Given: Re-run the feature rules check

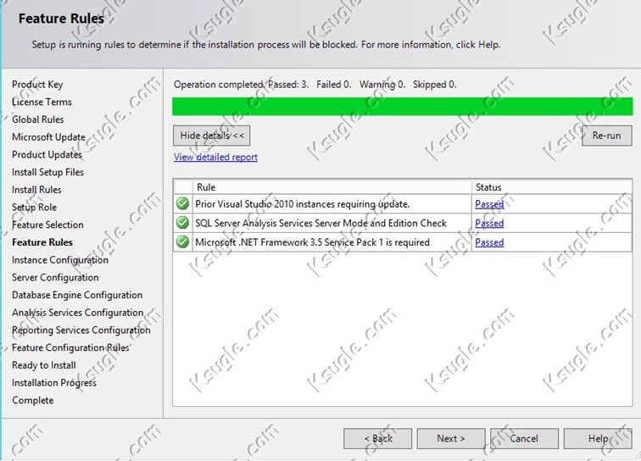Looking at the screenshot, I should point(607,136).
